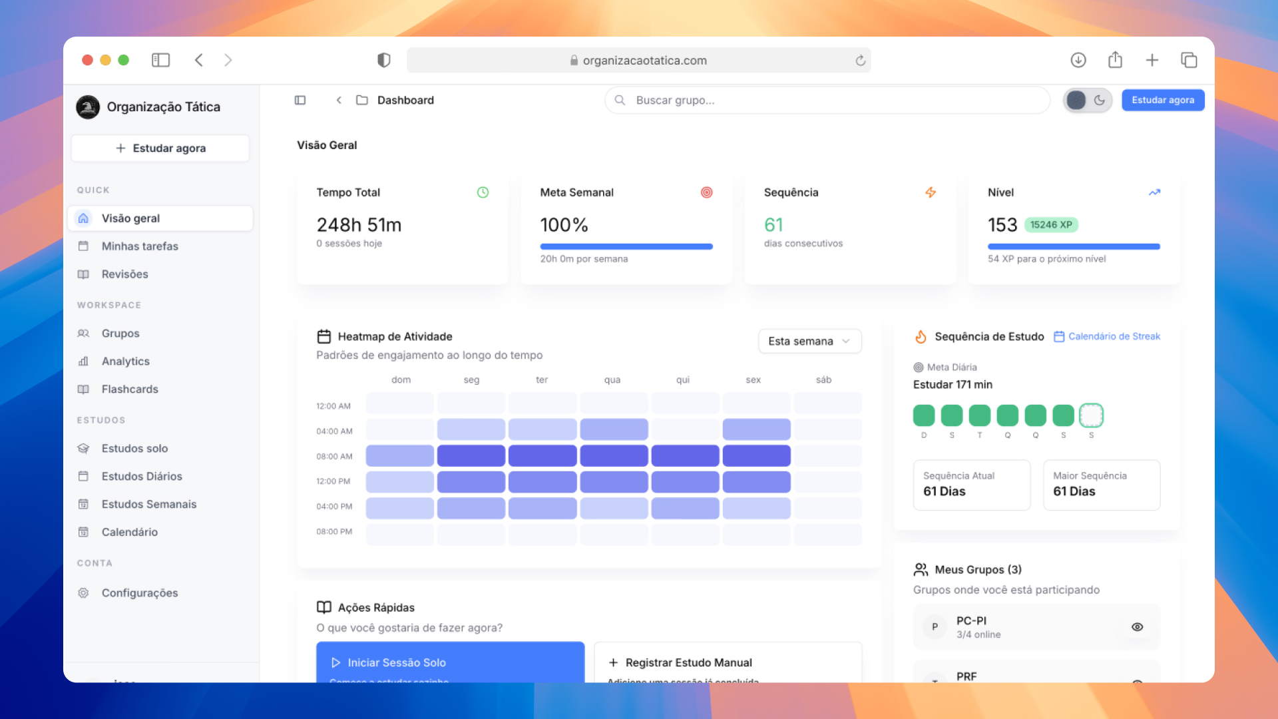Click the Safari privacy shield icon
The height and width of the screenshot is (719, 1278).
click(383, 60)
